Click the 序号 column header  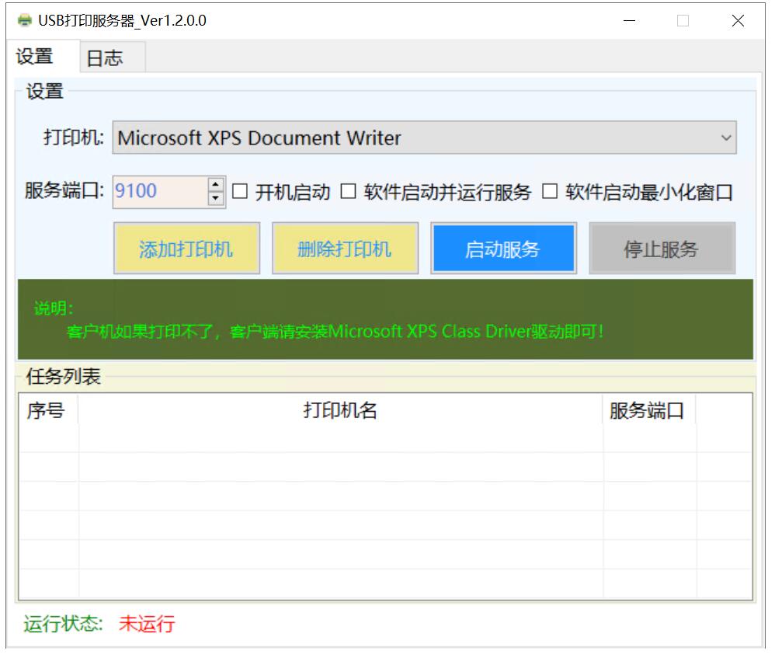click(x=48, y=412)
